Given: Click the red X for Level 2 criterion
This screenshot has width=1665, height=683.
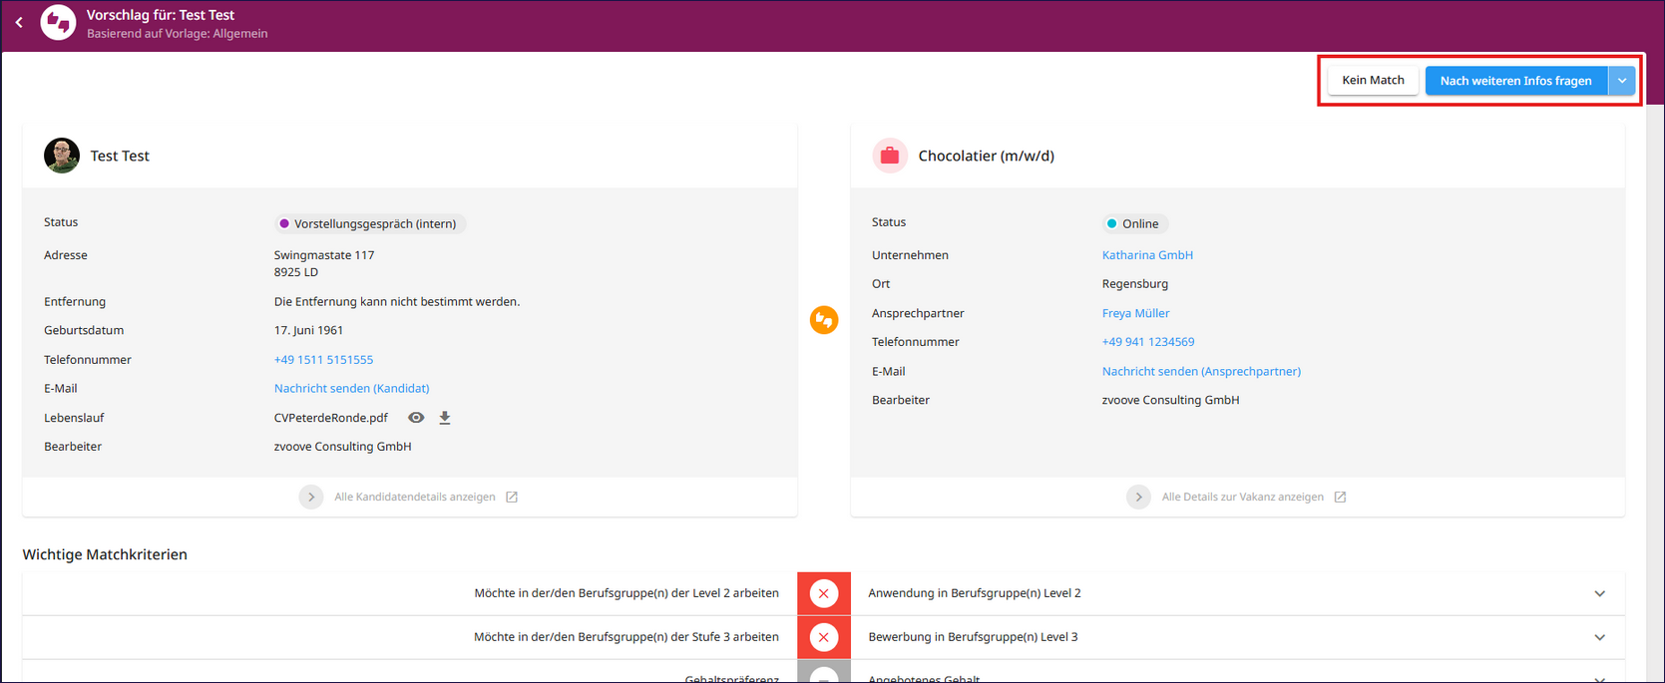Looking at the screenshot, I should [x=823, y=593].
